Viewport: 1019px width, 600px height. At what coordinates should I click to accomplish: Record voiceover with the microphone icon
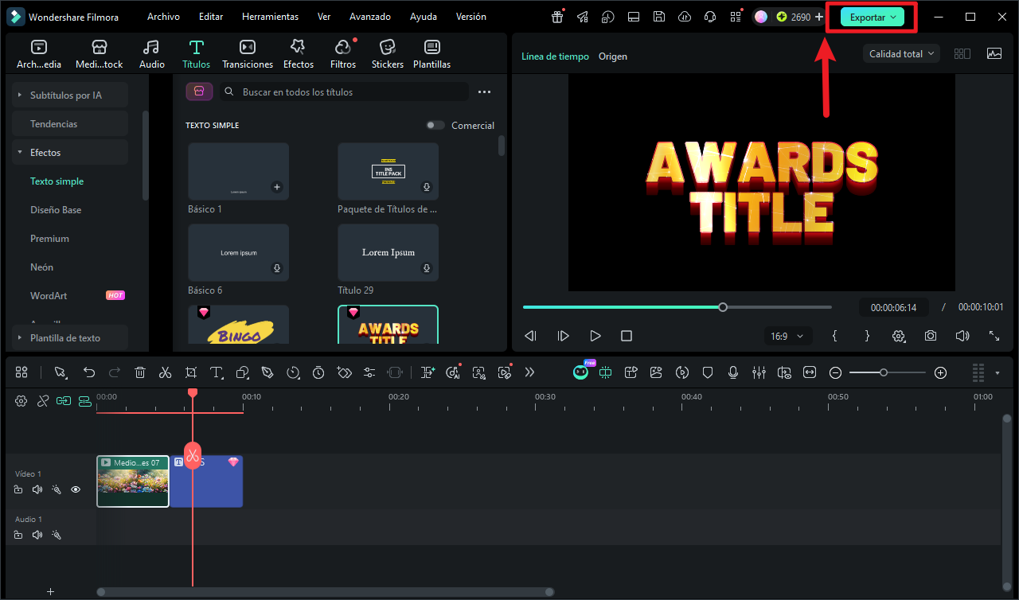point(733,372)
